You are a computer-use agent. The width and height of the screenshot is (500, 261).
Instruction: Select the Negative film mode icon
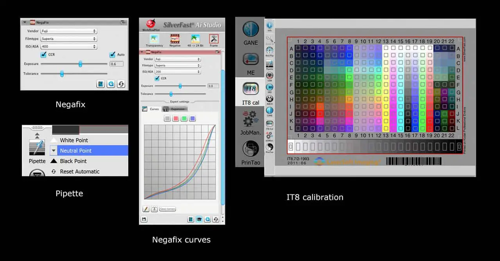click(x=175, y=39)
